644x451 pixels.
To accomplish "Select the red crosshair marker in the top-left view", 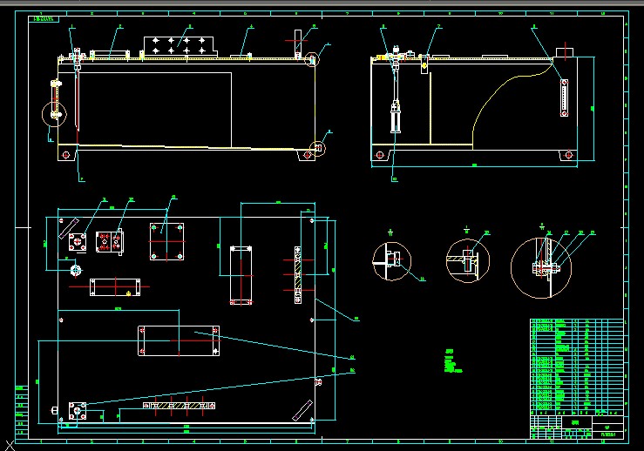I will click(x=294, y=40).
